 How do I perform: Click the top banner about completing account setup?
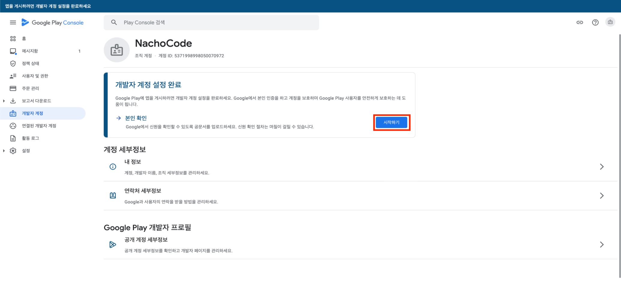(310, 6)
